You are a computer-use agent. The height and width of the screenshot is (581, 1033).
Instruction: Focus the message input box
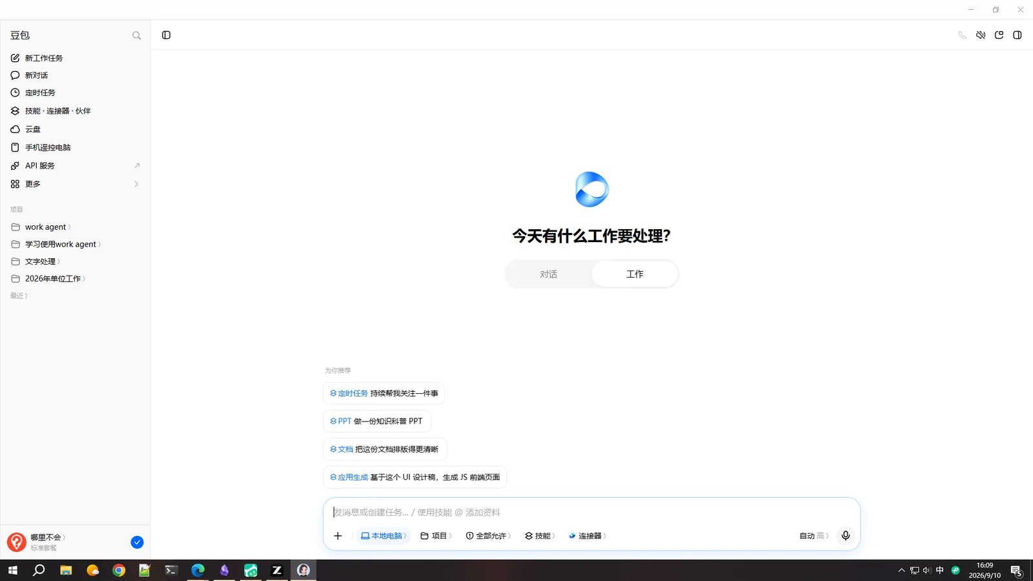(591, 513)
